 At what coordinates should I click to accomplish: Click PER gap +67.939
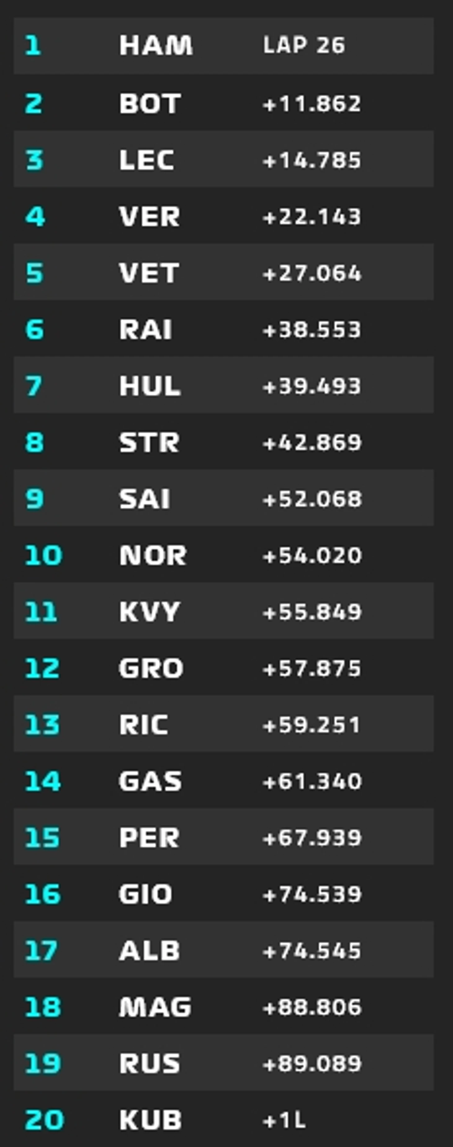click(312, 837)
